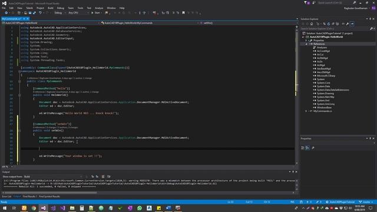Switch to the Find Results 1 tab

(29, 197)
